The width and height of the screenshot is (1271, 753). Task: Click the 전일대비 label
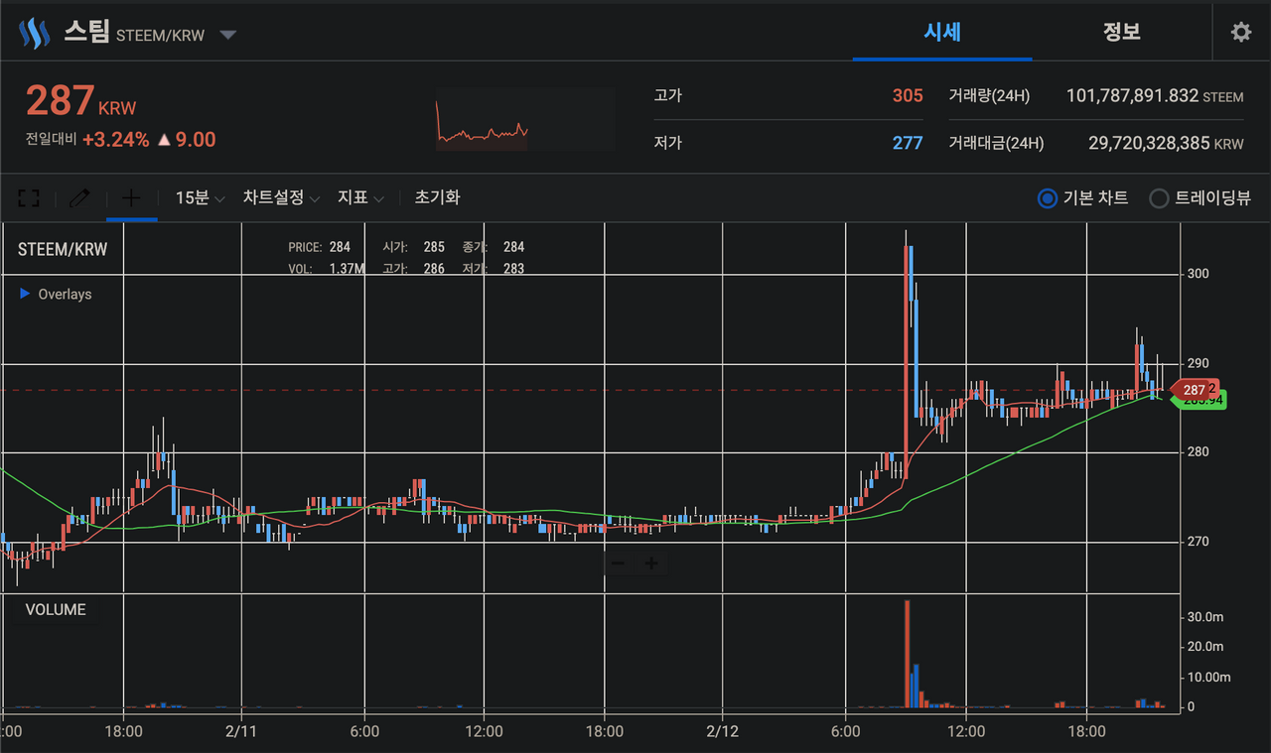coord(50,140)
